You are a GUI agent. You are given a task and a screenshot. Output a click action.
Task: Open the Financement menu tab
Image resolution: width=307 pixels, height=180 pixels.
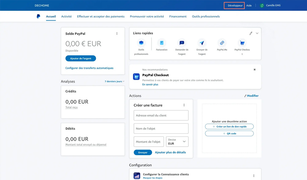click(x=178, y=17)
